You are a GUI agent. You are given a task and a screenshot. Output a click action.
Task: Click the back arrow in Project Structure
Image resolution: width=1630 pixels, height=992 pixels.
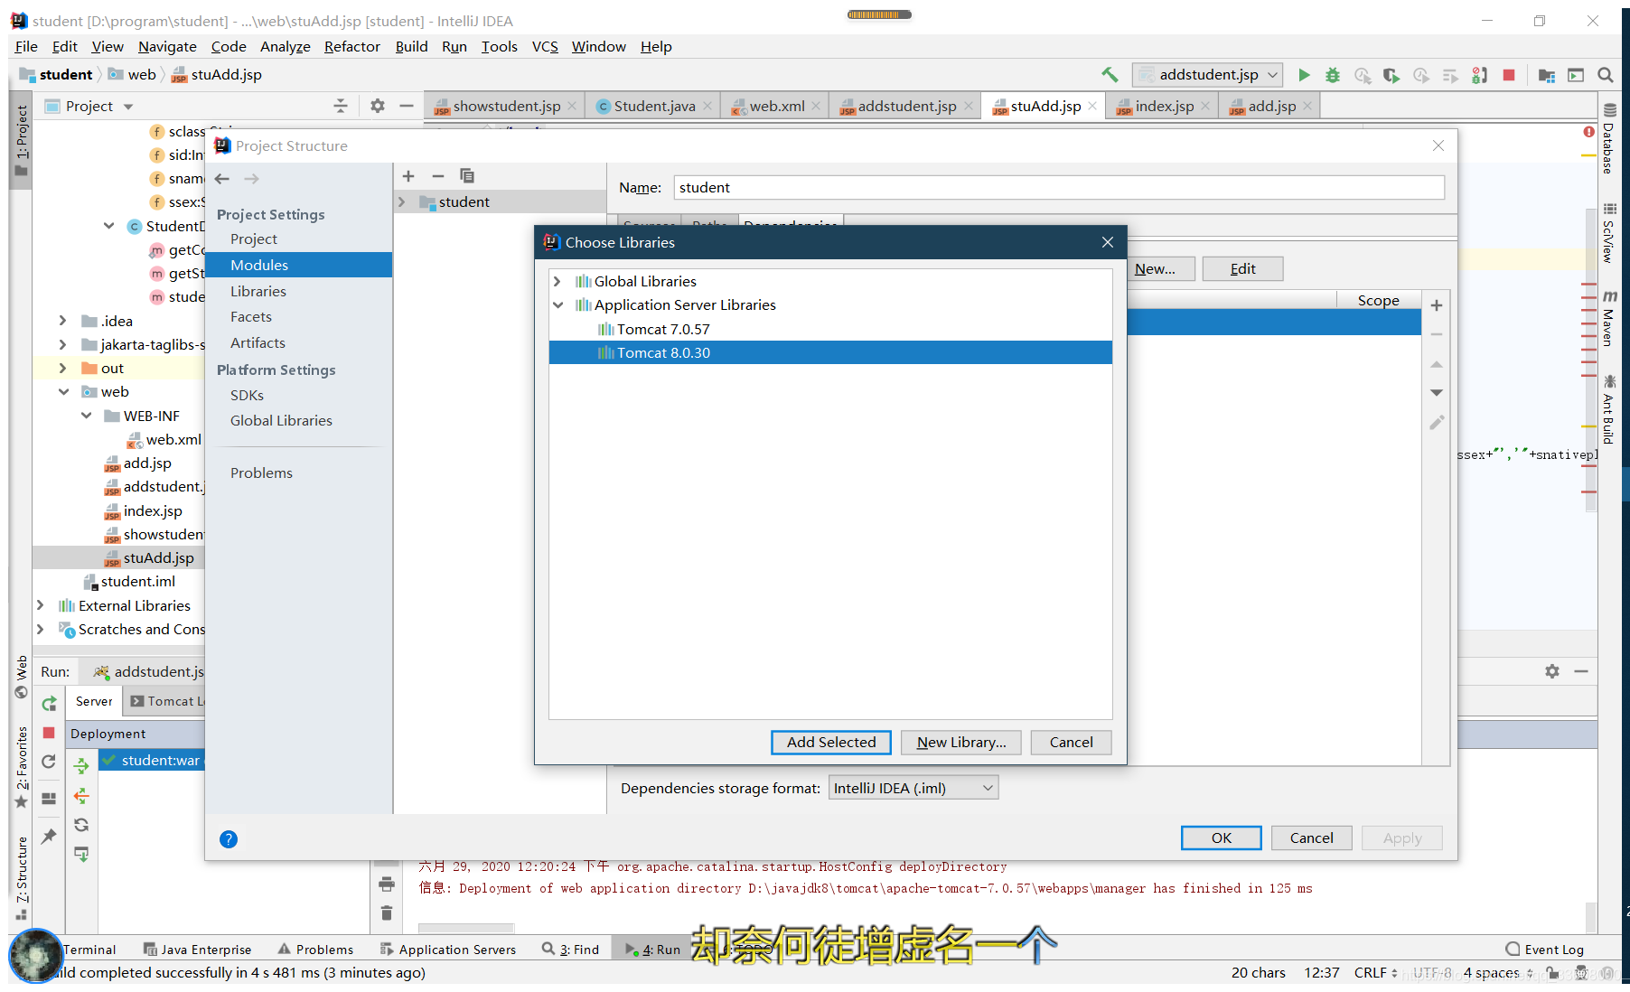[x=222, y=179]
